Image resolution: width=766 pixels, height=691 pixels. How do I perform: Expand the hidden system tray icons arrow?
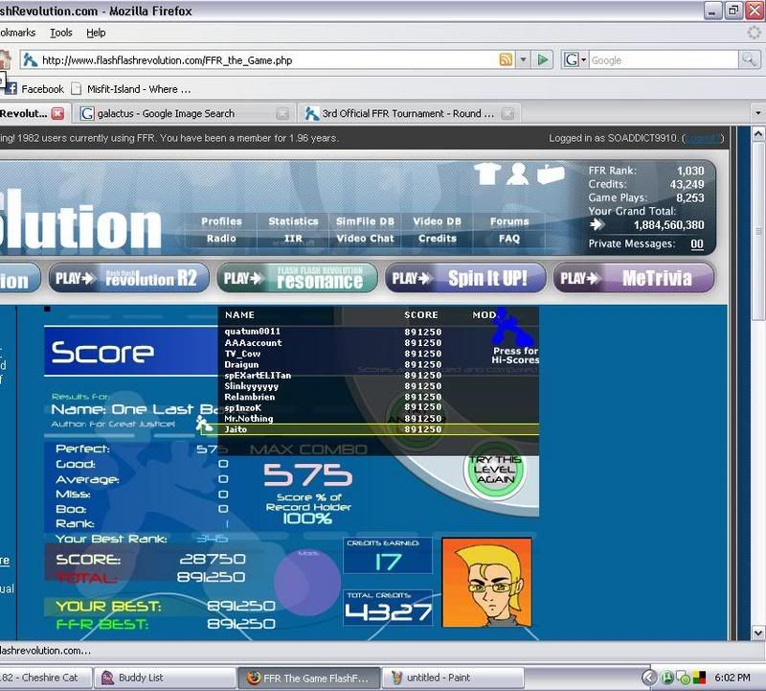[649, 678]
